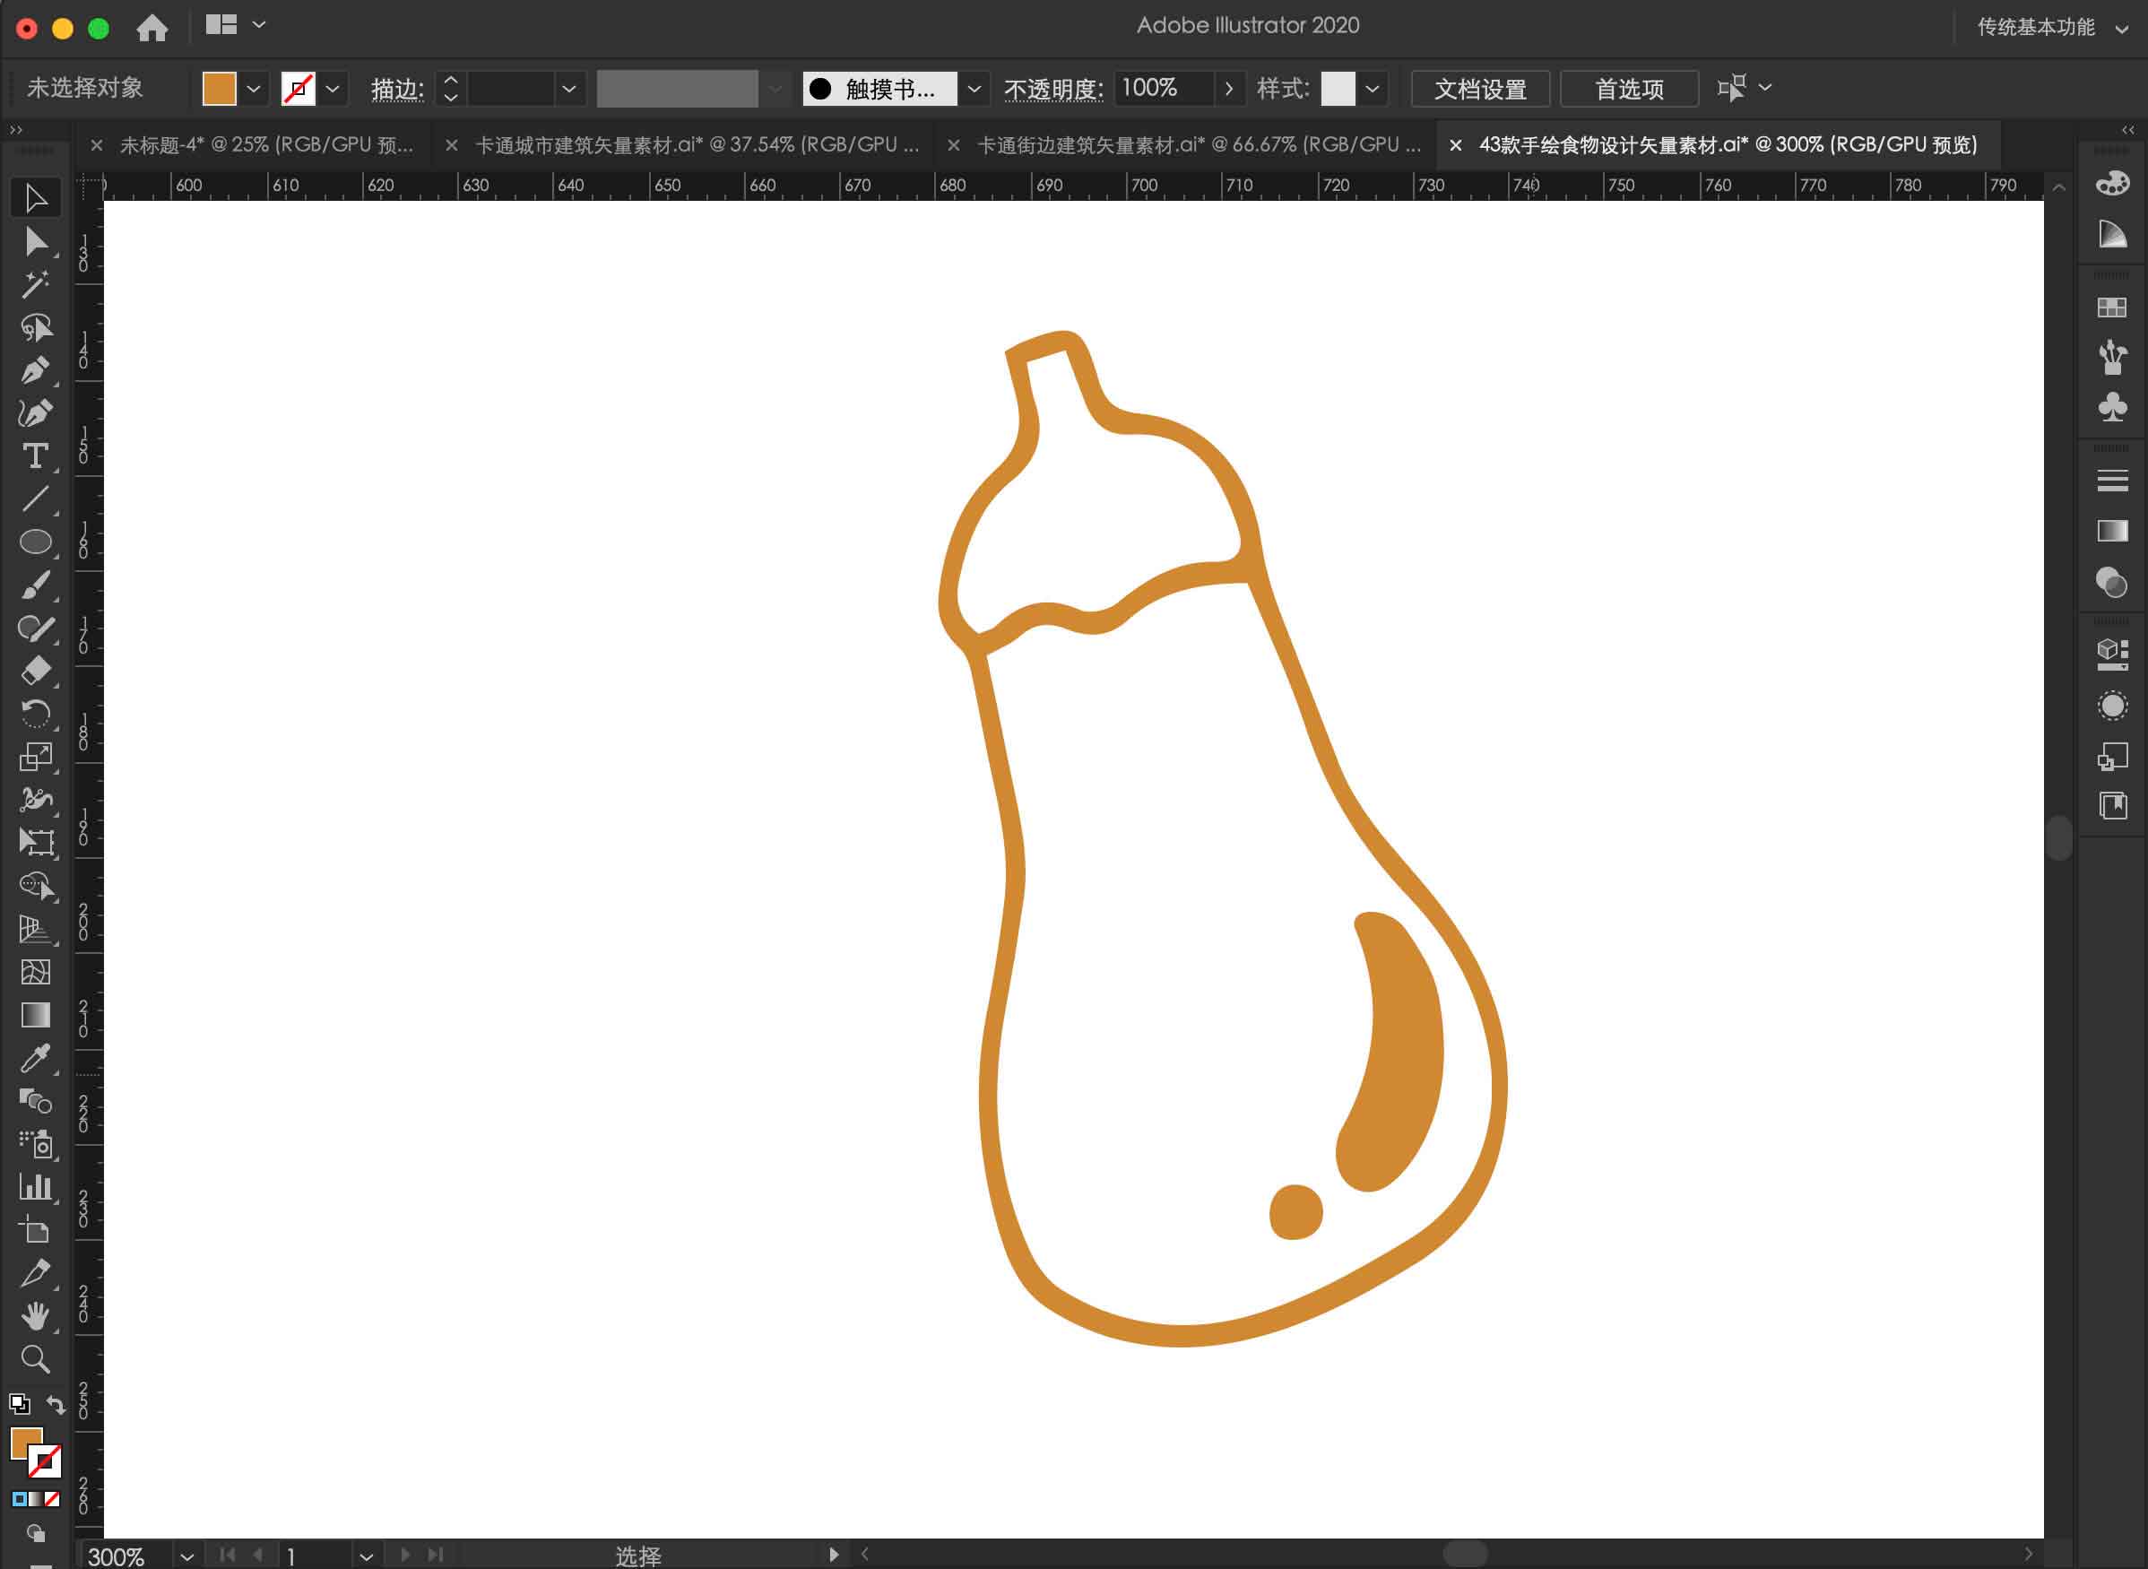The width and height of the screenshot is (2148, 1569).
Task: Select the Zoom tool
Action: [35, 1359]
